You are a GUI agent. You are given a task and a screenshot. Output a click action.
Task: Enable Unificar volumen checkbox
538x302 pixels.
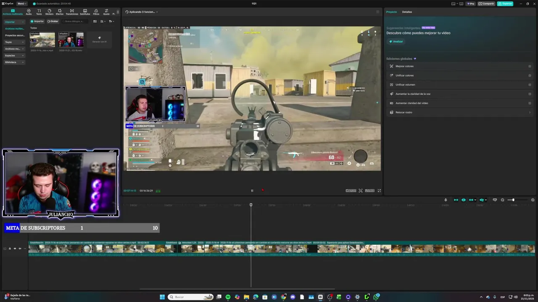pyautogui.click(x=530, y=85)
